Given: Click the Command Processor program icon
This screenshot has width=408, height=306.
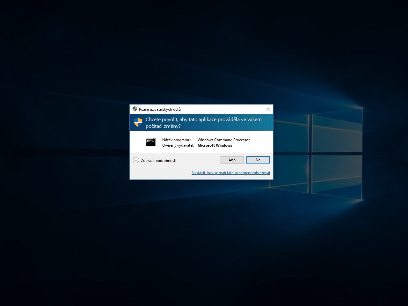Looking at the screenshot, I should 151,142.
